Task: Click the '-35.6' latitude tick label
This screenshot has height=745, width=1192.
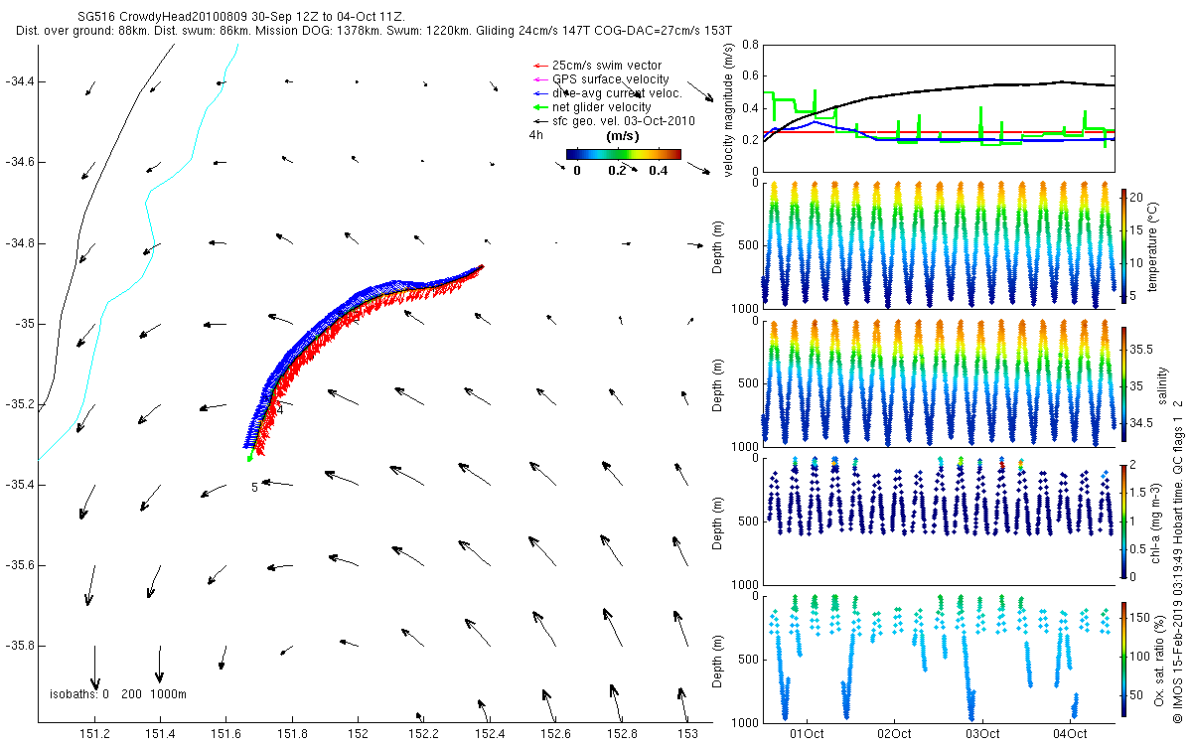Action: 21,565
